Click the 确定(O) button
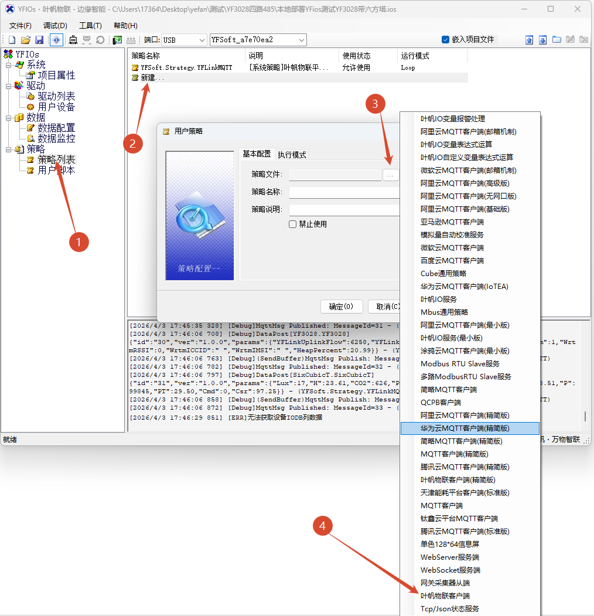594x616 pixels. tap(341, 306)
